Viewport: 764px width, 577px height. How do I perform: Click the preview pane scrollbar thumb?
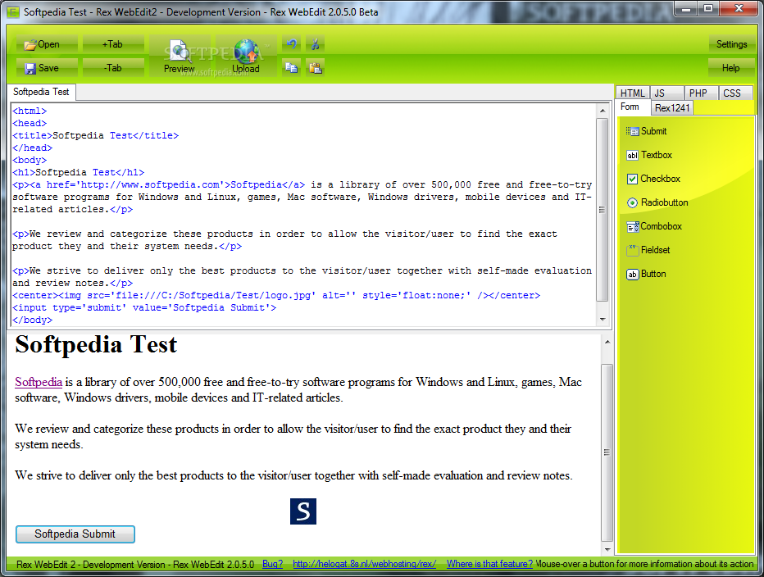(x=607, y=452)
